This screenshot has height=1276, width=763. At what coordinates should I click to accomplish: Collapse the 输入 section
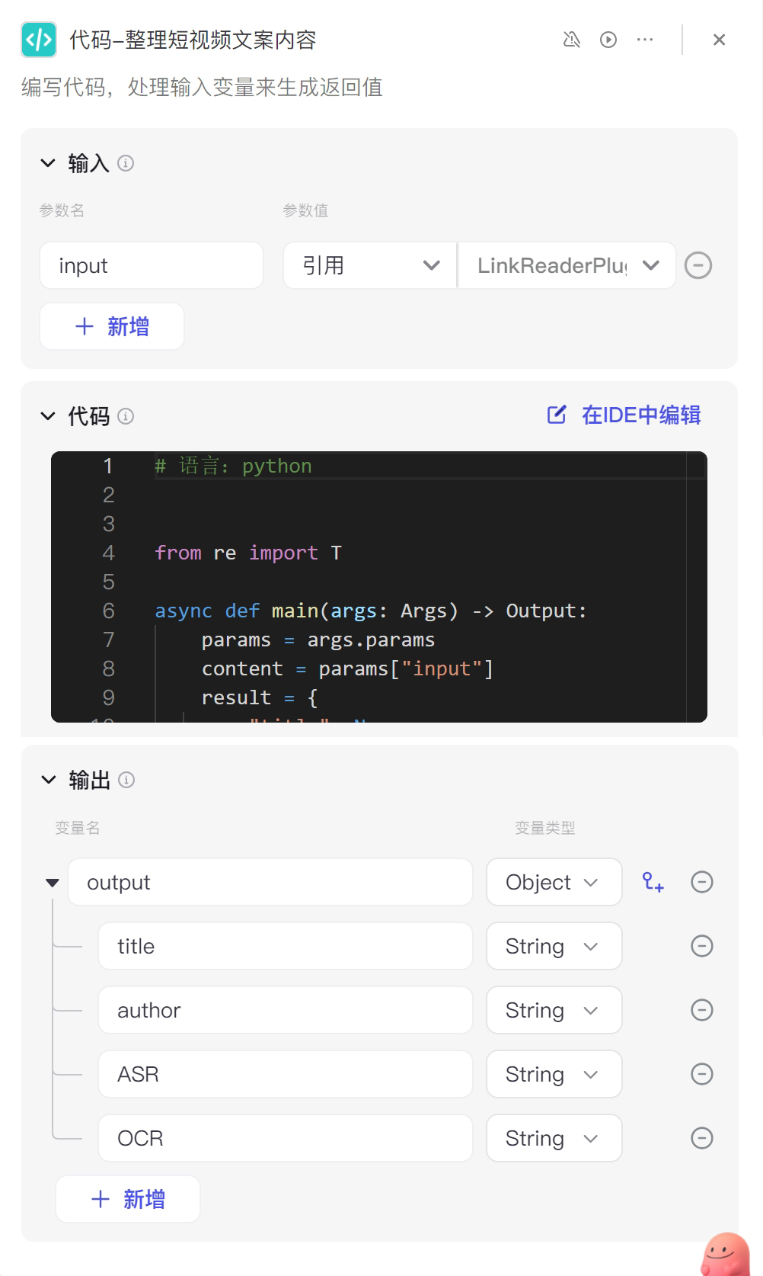click(48, 163)
